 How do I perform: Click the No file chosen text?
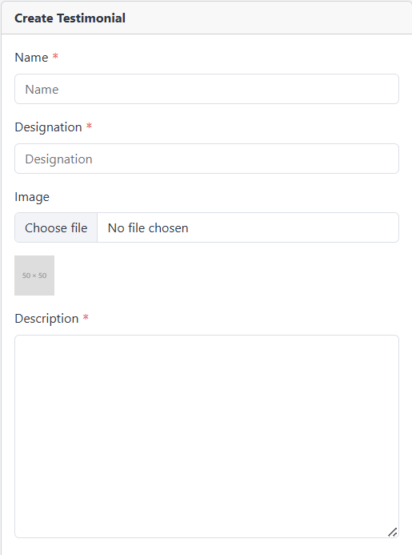[x=148, y=228]
